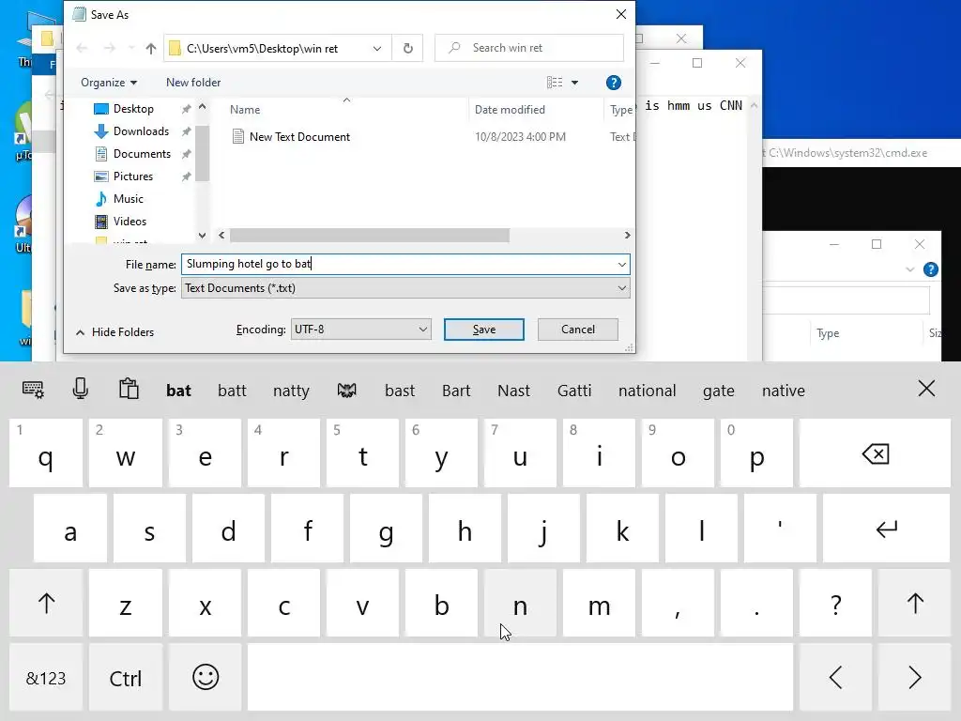Toggle the Ctrl key
Image resolution: width=961 pixels, height=721 pixels.
(126, 678)
